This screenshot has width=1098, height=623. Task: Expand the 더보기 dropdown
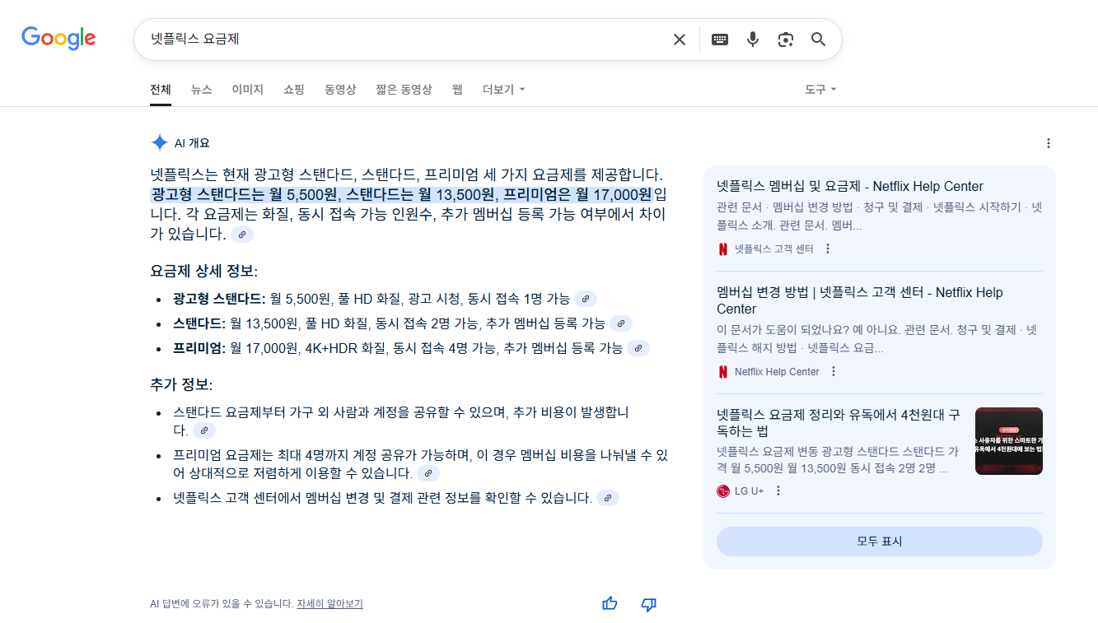pyautogui.click(x=504, y=89)
